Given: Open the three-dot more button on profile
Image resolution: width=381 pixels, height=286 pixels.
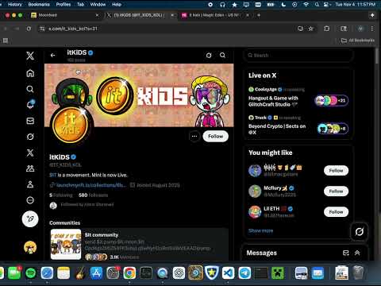Looking at the screenshot, I should 194,136.
